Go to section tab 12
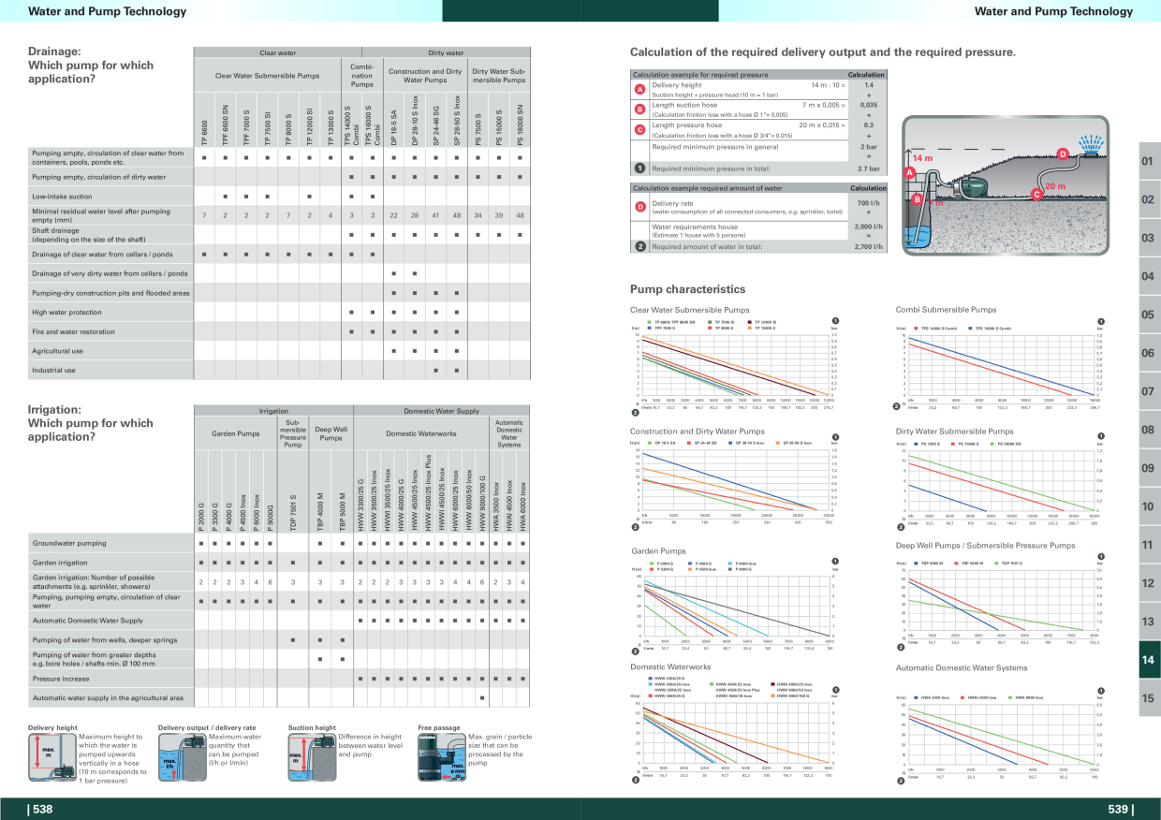This screenshot has height=820, width=1161. click(1148, 583)
